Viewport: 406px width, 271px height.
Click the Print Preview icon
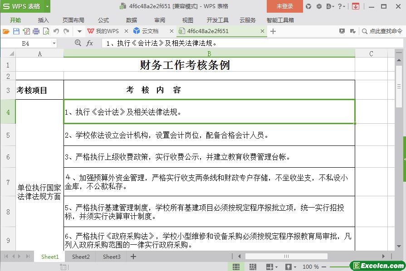tap(46, 31)
